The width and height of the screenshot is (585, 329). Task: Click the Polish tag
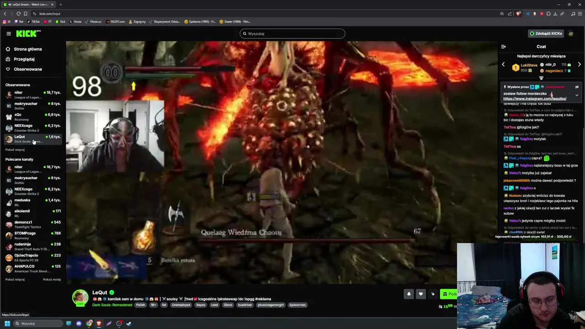coord(140,305)
